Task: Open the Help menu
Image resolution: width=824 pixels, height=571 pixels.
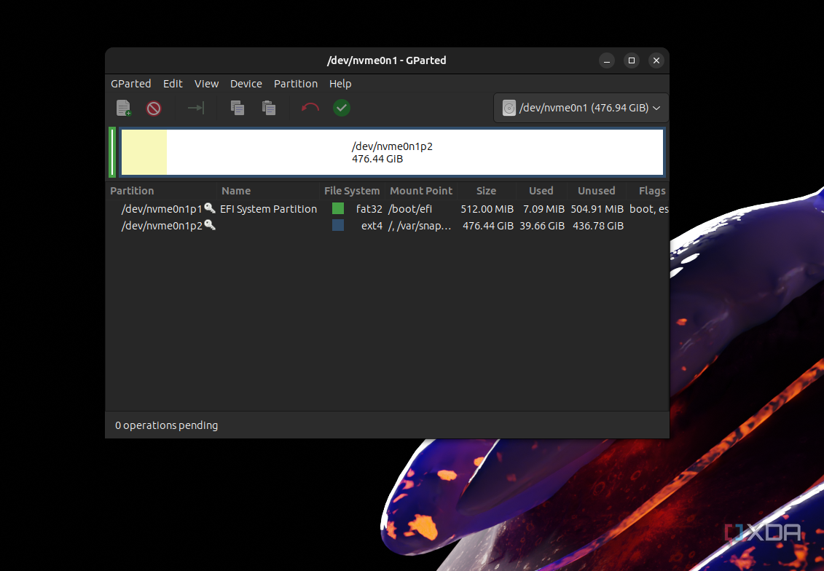Action: tap(340, 84)
